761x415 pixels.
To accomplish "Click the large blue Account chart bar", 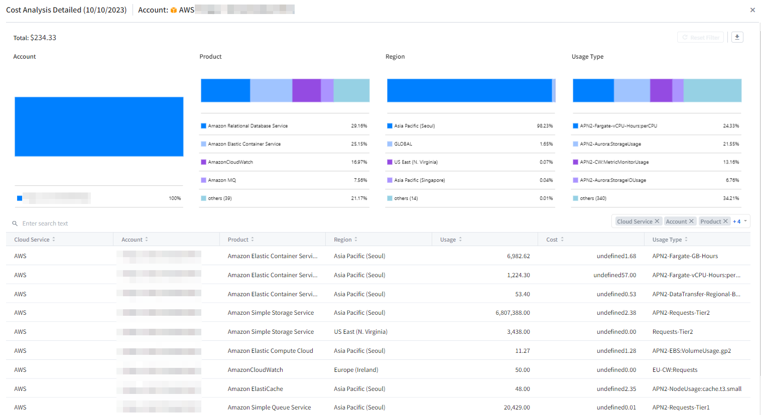I will 99,126.
